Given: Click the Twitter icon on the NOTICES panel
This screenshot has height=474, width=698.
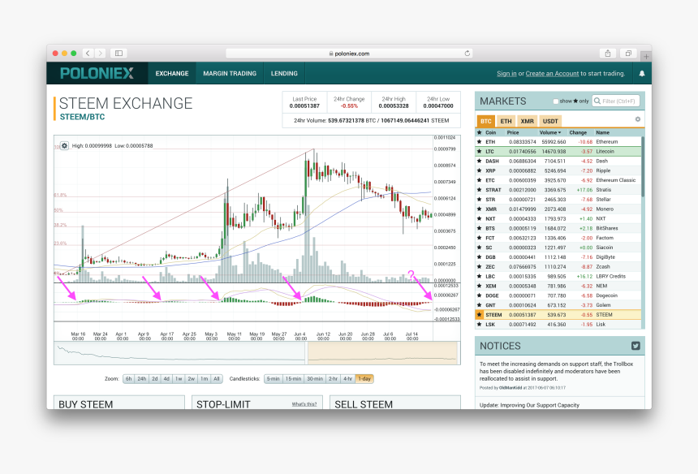Looking at the screenshot, I should 634,345.
